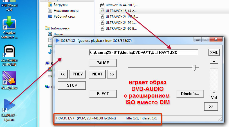This screenshot has width=229, height=127.
Task: Select file ultravox 16-44 2012
Action: [122, 5]
